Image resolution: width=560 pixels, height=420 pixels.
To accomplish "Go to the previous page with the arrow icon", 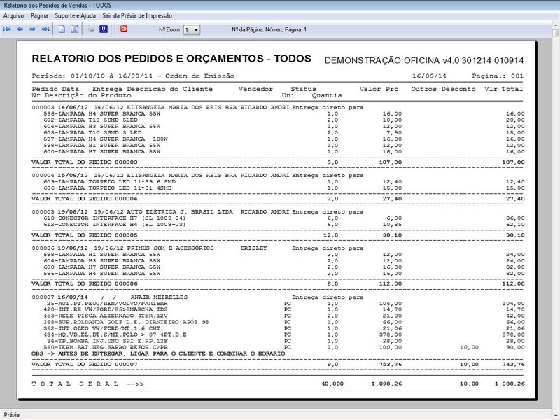I will 20,29.
